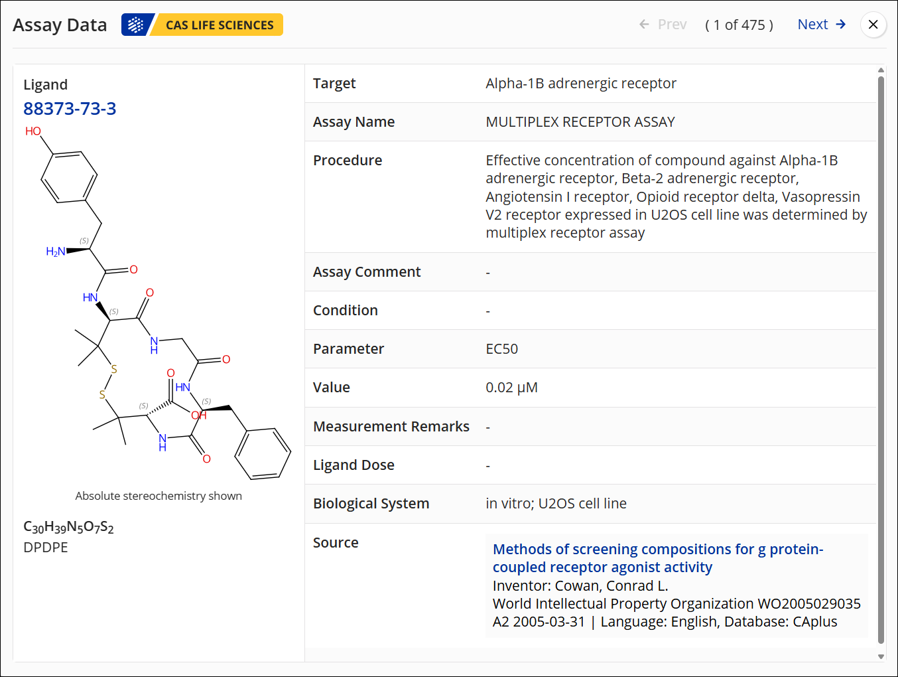Click 'in vitro; U2OS cell line' text
This screenshot has height=677, width=898.
556,504
